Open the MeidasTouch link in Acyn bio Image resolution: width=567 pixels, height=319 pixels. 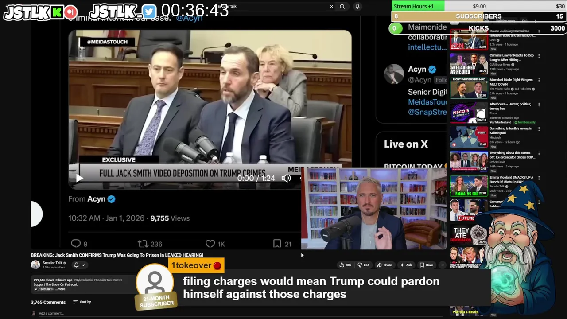pyautogui.click(x=427, y=102)
